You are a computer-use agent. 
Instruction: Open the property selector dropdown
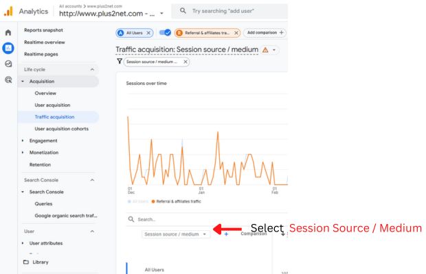pyautogui.click(x=161, y=13)
